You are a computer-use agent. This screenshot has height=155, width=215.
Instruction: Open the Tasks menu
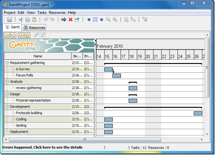42,12
